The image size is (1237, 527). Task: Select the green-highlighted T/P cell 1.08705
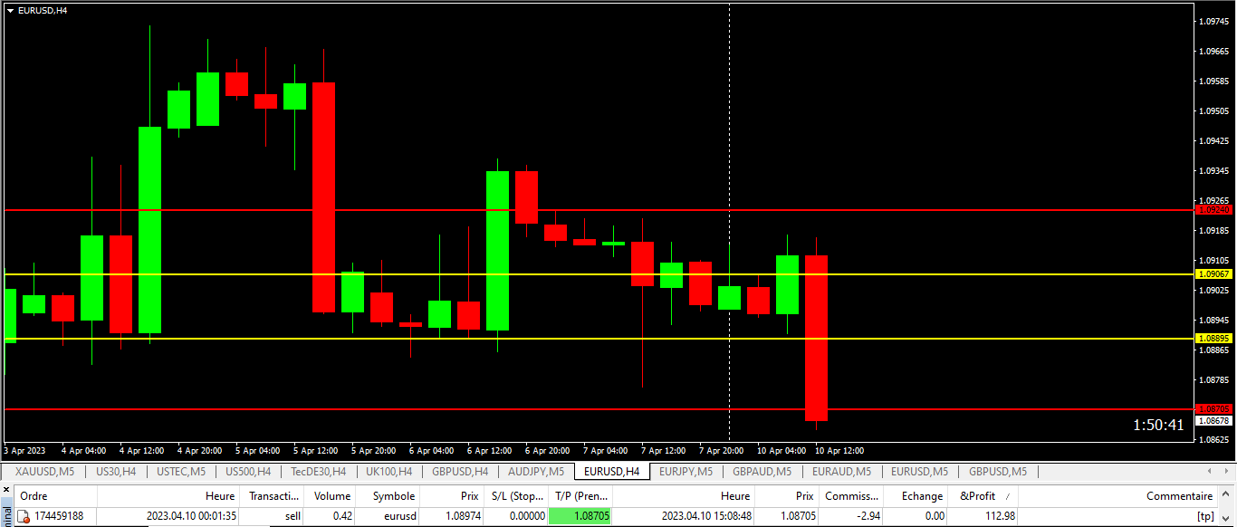(580, 516)
